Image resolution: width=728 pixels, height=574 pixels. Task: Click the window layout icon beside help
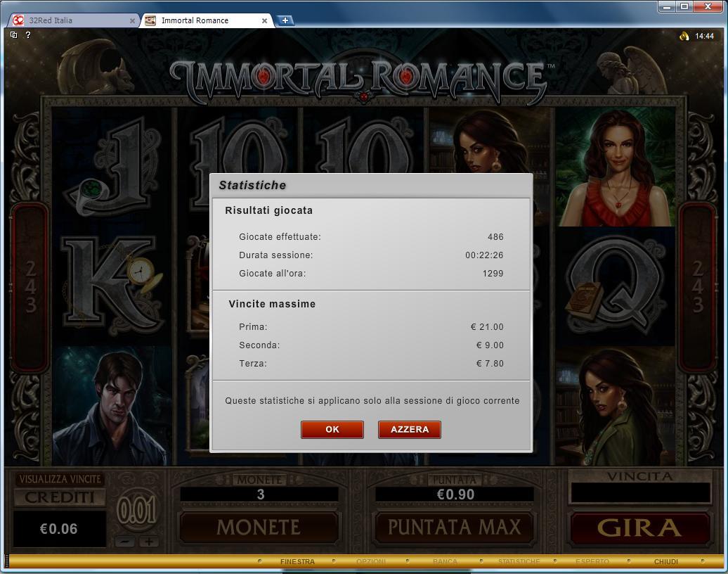14,35
